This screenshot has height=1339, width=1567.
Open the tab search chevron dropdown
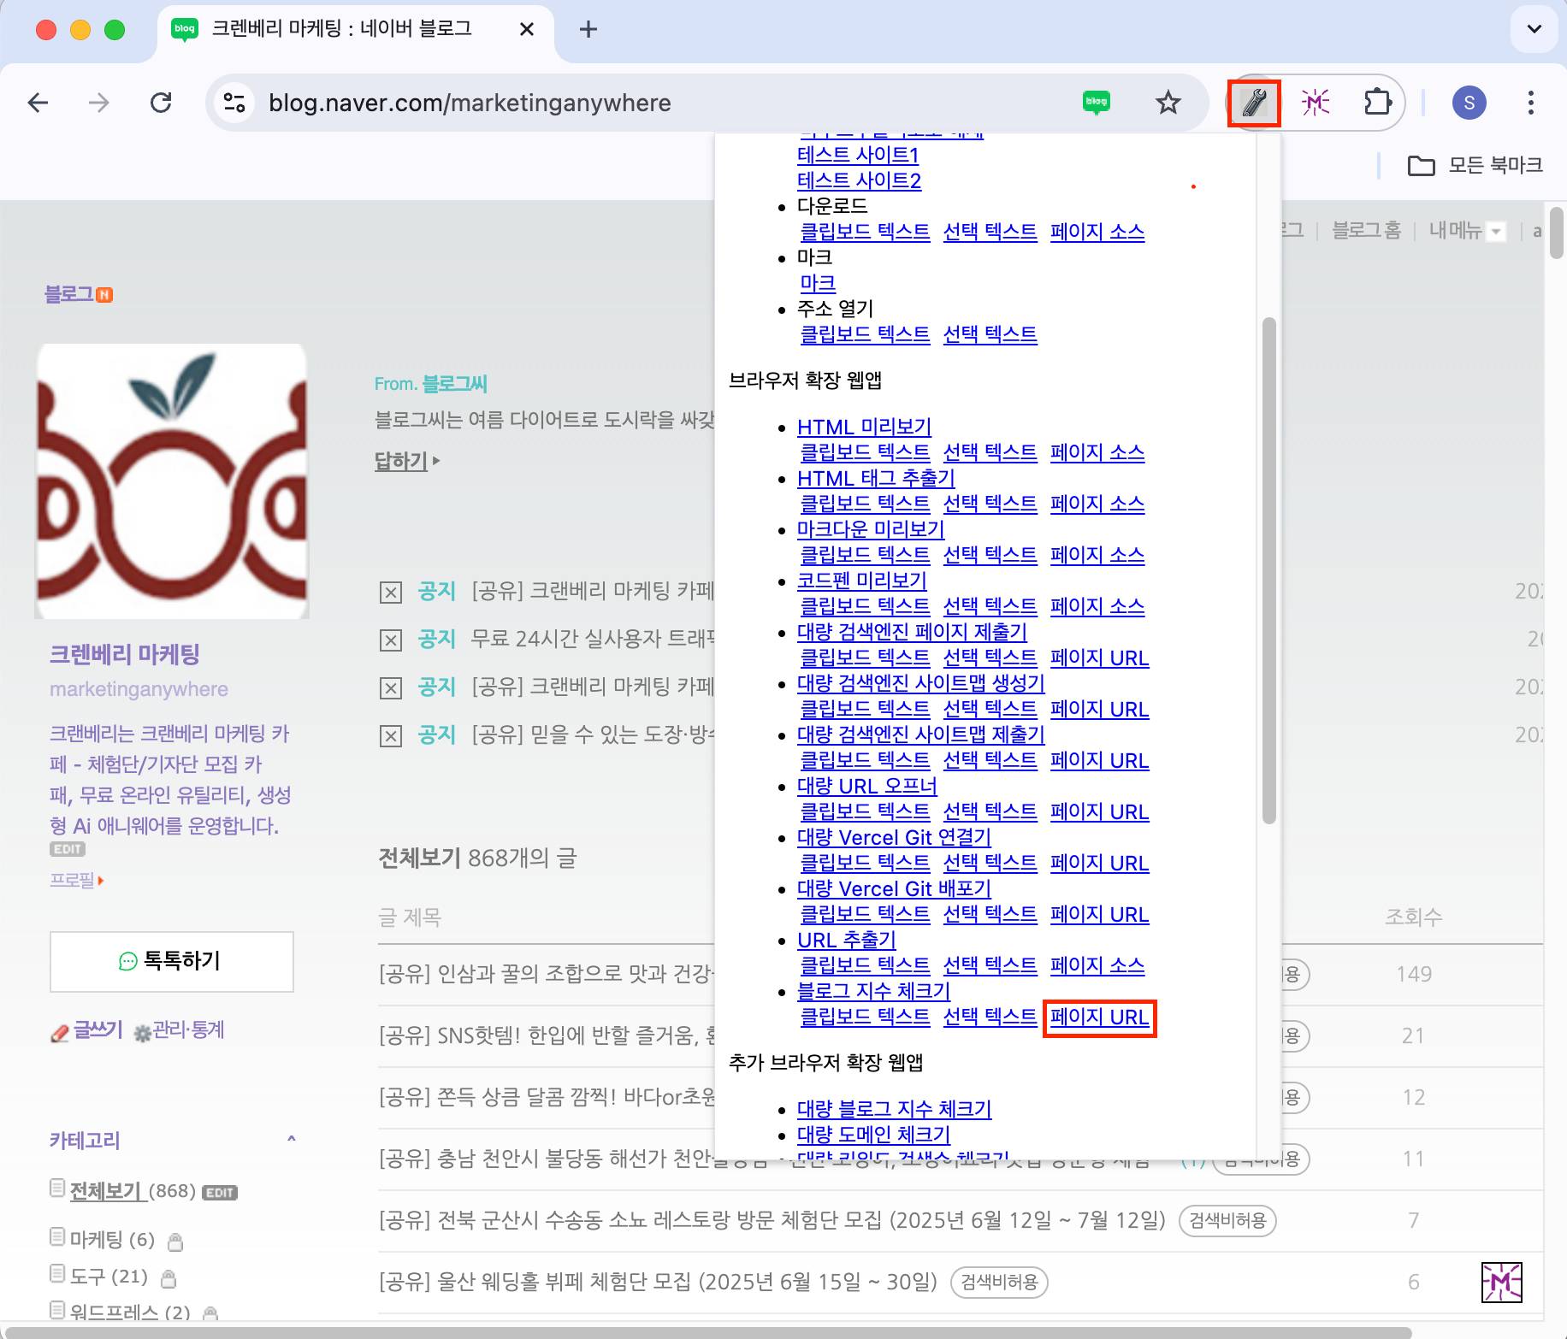(x=1534, y=29)
